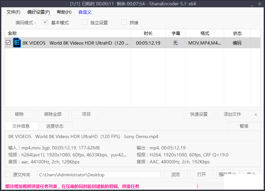
Task: Click the 浏览 button
Action: pos(176,175)
